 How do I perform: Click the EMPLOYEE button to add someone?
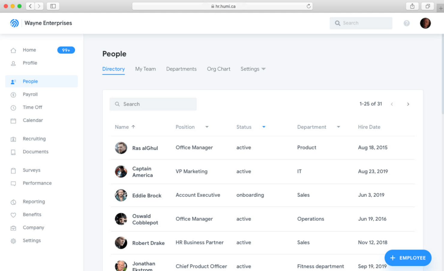[408, 258]
